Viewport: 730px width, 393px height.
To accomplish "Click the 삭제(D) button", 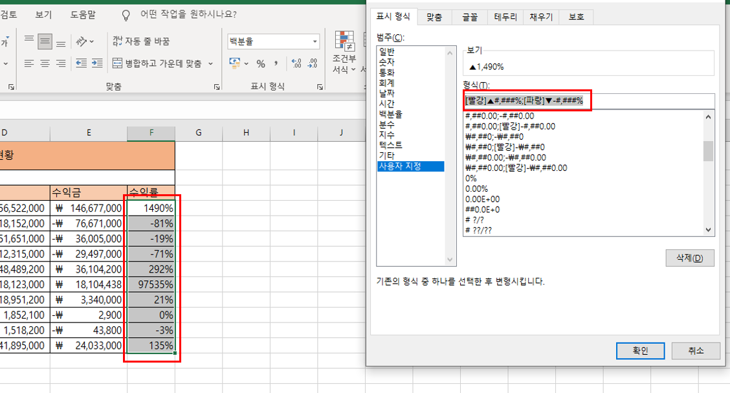I will pos(689,258).
